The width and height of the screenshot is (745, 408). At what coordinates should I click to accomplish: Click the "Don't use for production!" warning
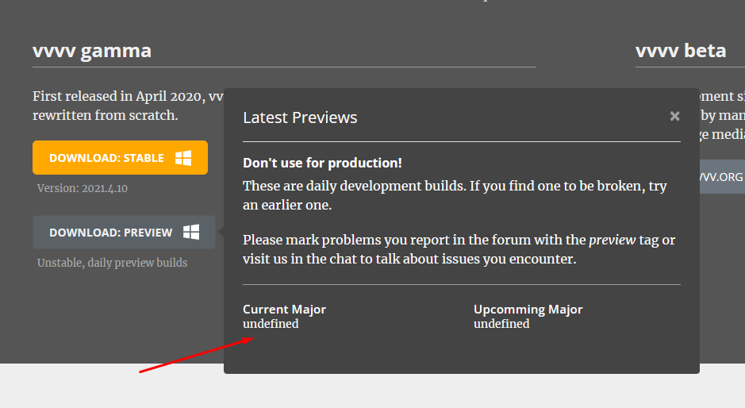point(322,163)
